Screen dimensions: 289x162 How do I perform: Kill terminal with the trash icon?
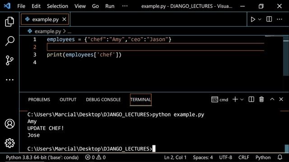[261, 99]
